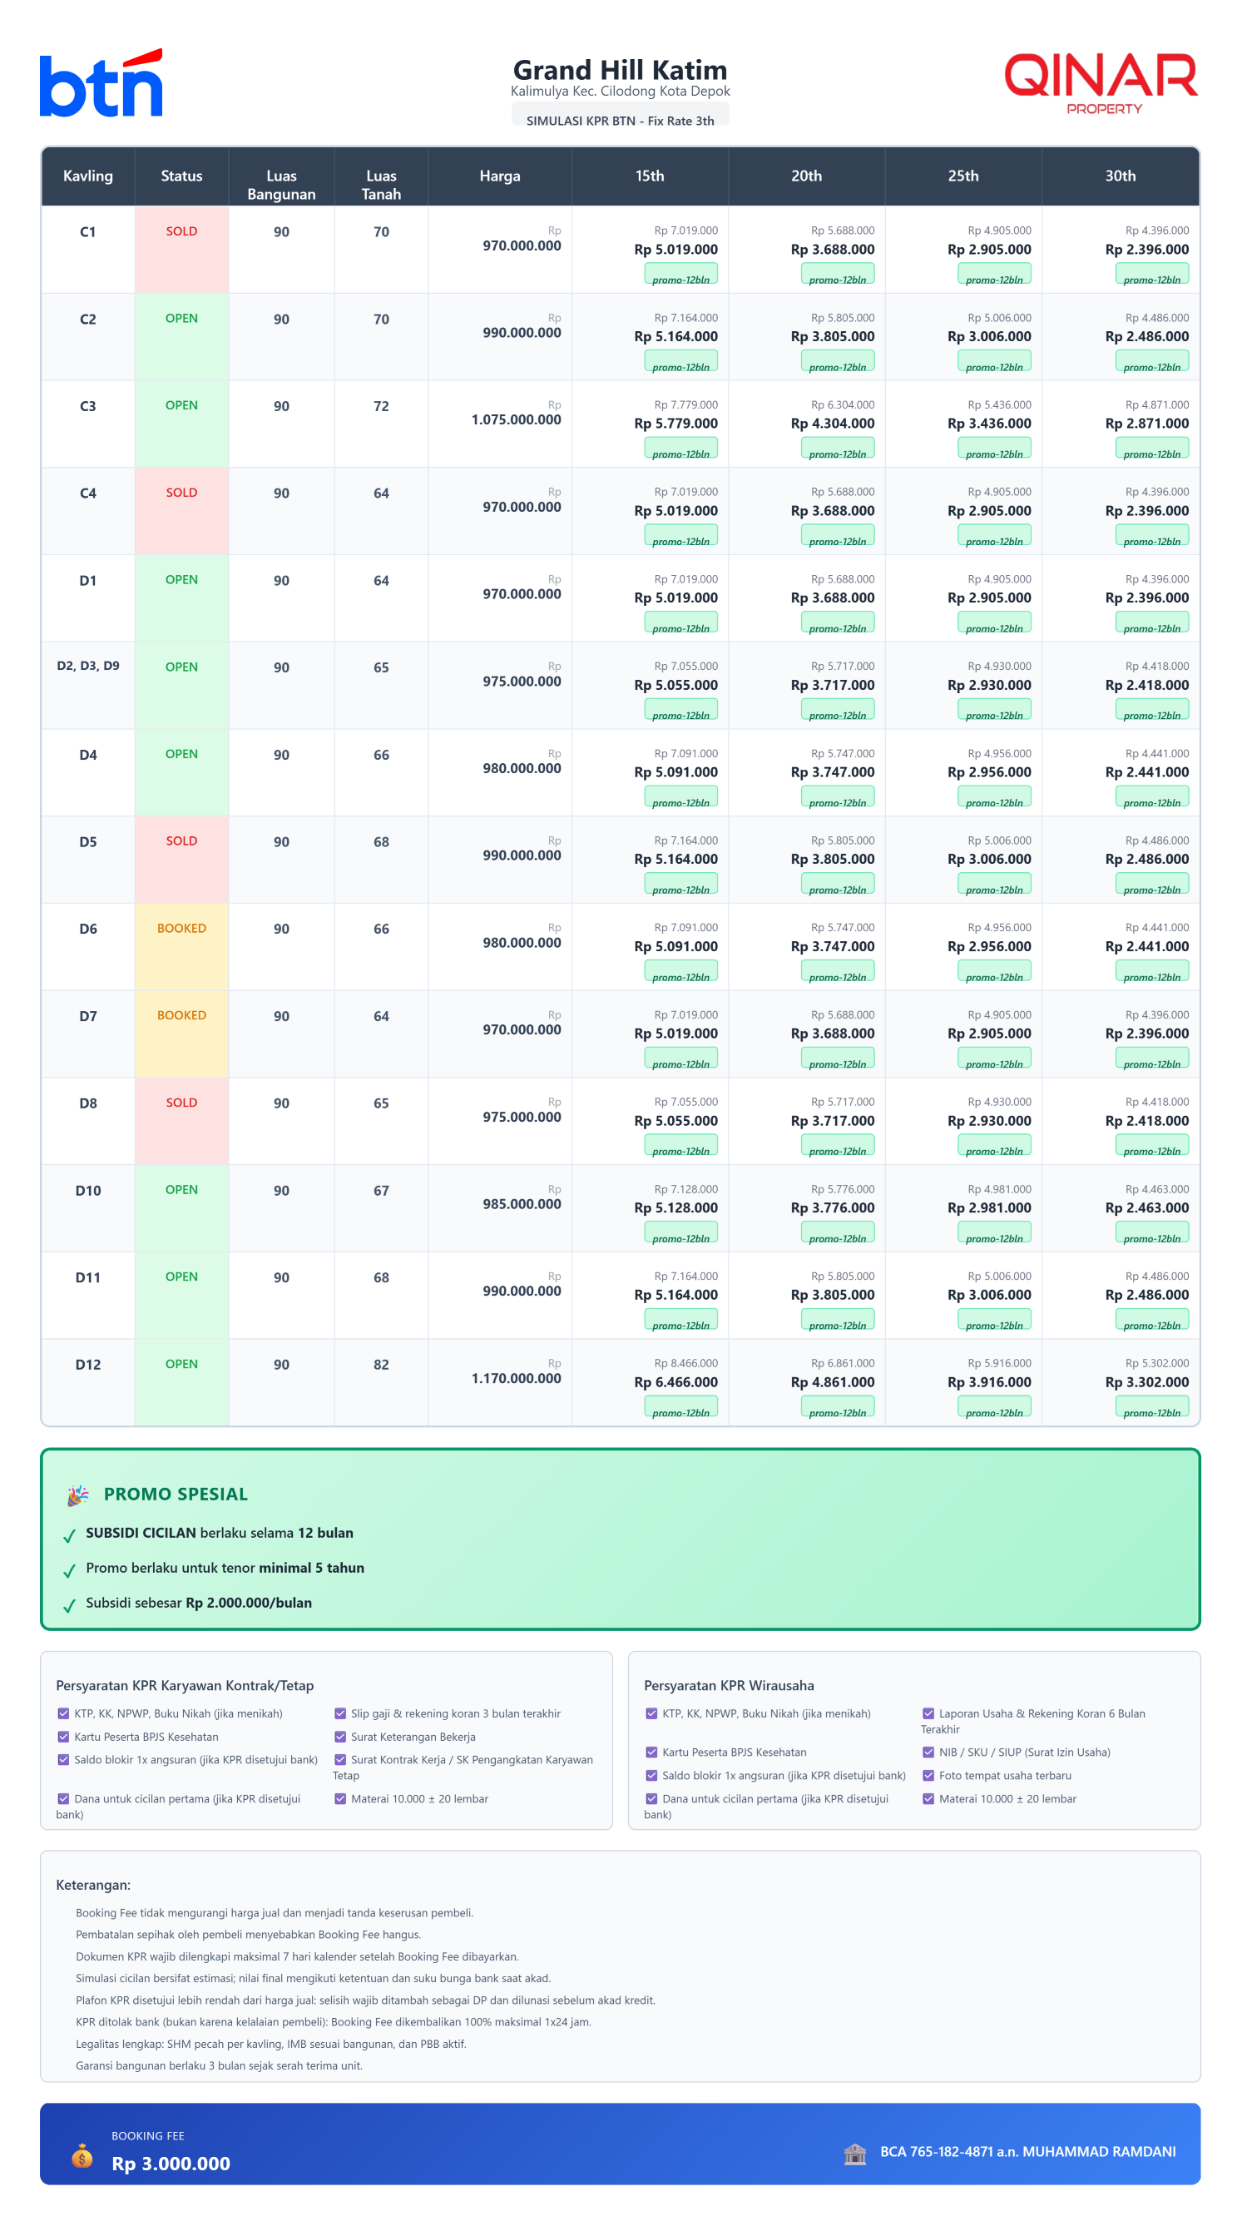Click the promo-12bln badge for C1 15th
Viewport: 1242px width, 2226px height.
tap(680, 278)
